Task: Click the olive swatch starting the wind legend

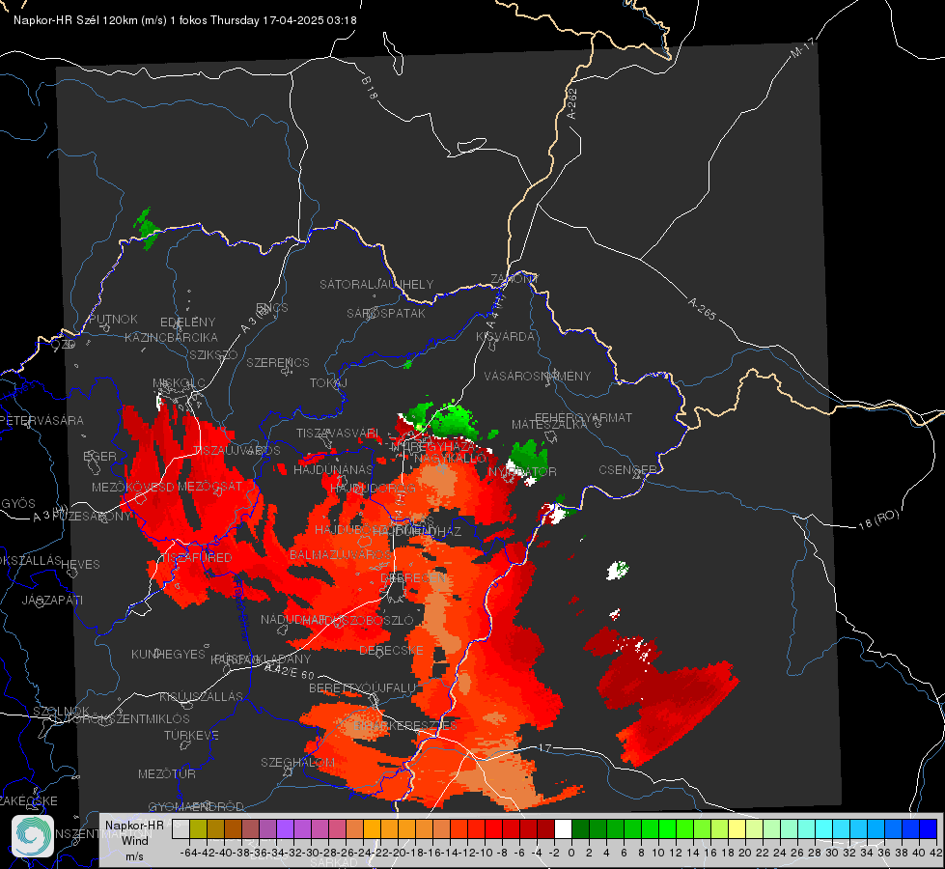Action: [x=198, y=829]
